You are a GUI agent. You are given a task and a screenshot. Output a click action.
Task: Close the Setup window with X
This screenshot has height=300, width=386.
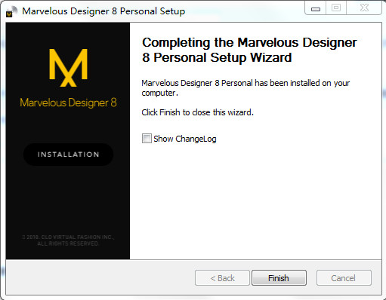point(364,8)
